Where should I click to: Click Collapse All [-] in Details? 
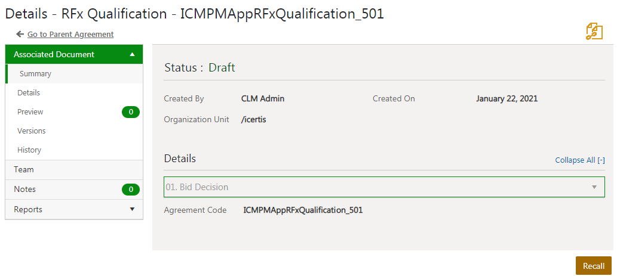(579, 160)
